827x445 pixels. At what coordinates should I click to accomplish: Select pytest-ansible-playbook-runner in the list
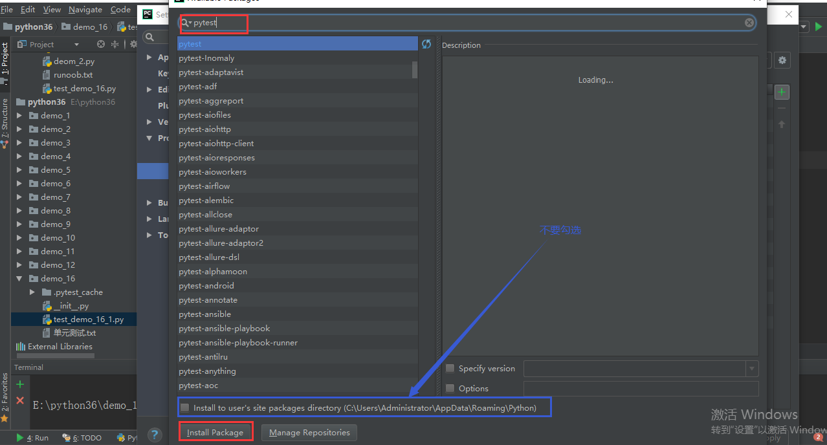(298, 343)
